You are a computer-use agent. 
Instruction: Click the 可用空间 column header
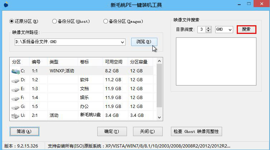[x=114, y=62]
